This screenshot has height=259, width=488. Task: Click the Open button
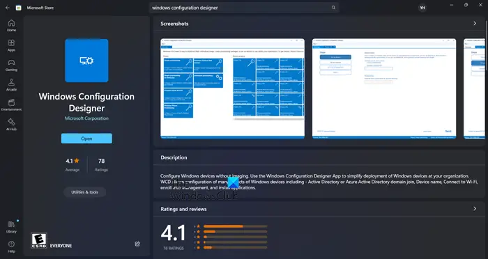(x=86, y=139)
